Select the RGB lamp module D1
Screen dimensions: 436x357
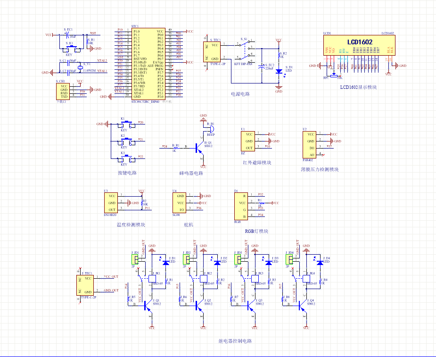[x=240, y=206]
